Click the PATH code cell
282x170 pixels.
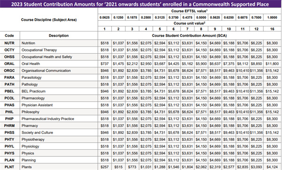[9, 84]
